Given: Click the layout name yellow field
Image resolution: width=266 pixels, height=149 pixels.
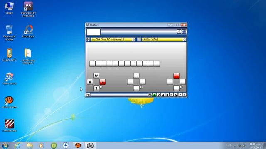Looking at the screenshot, I should click(112, 39).
